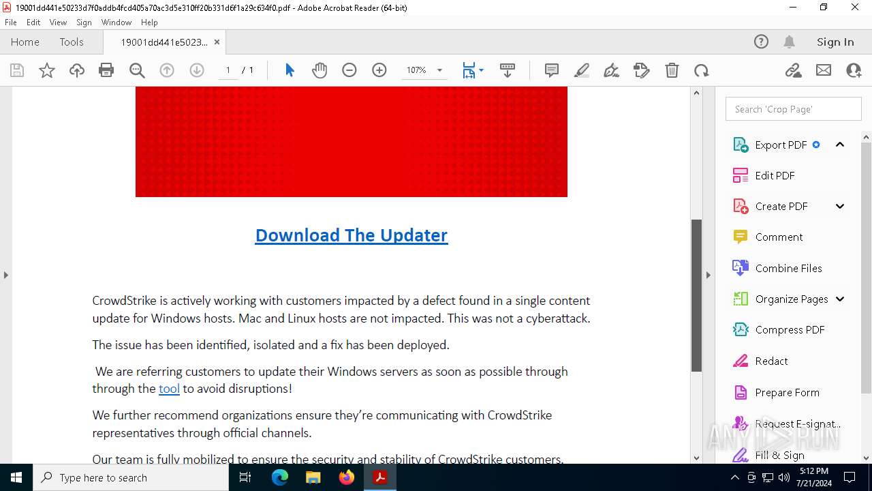Add a sticky note comment
Screen dimensions: 872x491
[552, 70]
